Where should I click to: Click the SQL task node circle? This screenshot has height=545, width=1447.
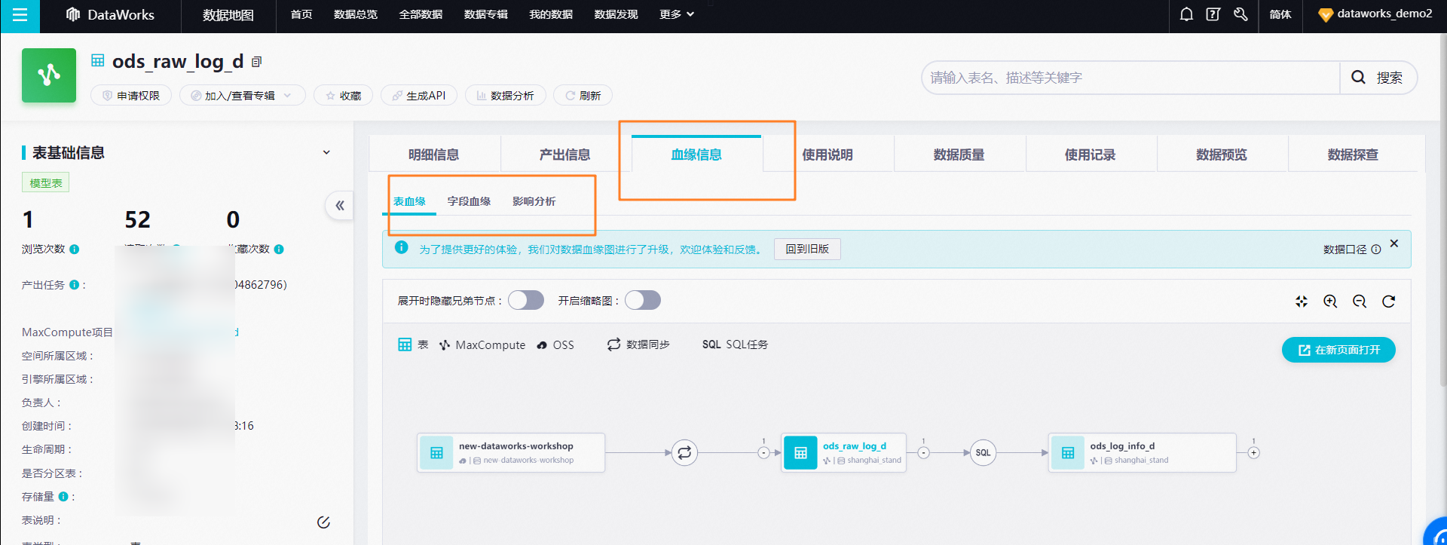point(983,453)
